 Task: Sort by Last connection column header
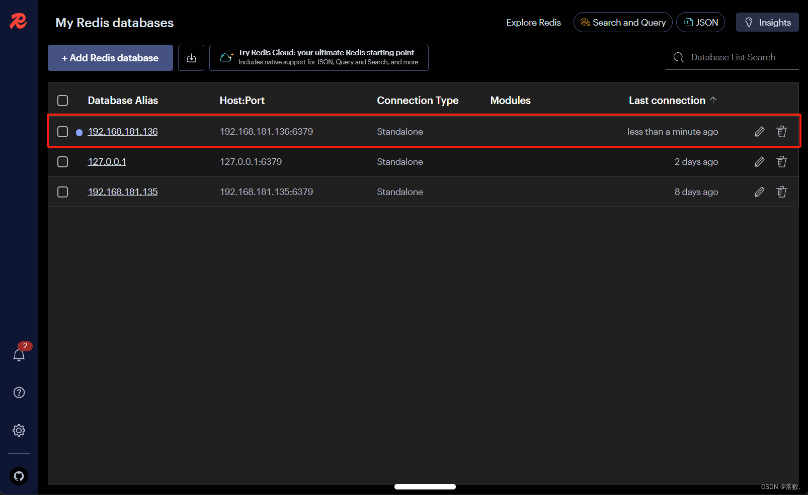pyautogui.click(x=667, y=101)
